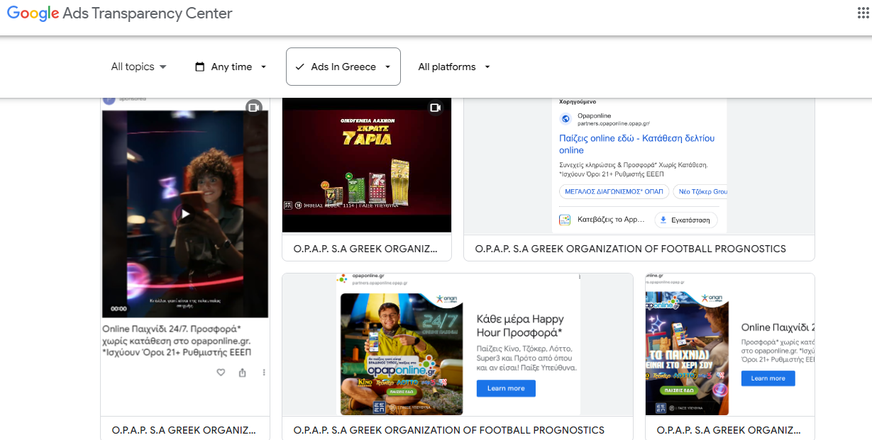
Task: Open the three-dot more options on video ad
Action: click(264, 373)
